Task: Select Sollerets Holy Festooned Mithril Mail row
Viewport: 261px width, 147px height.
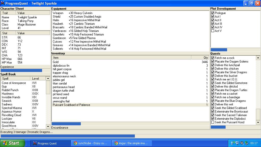Action: (x=130, y=49)
